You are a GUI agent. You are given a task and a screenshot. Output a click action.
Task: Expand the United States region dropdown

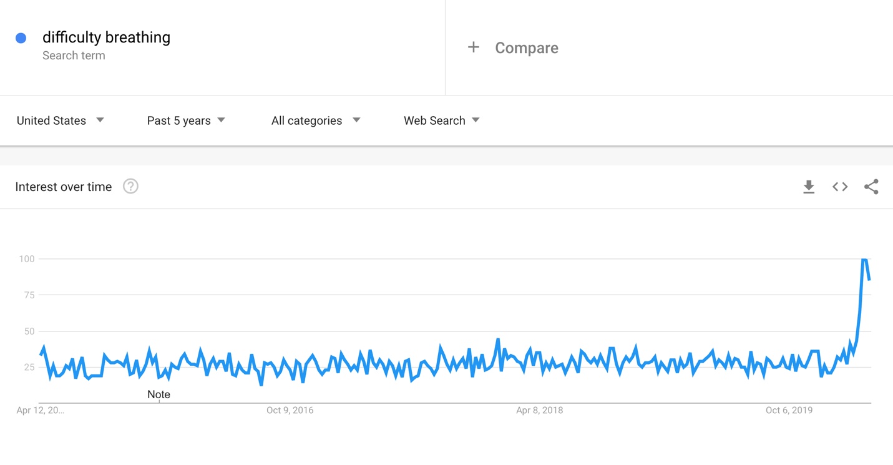pos(61,120)
